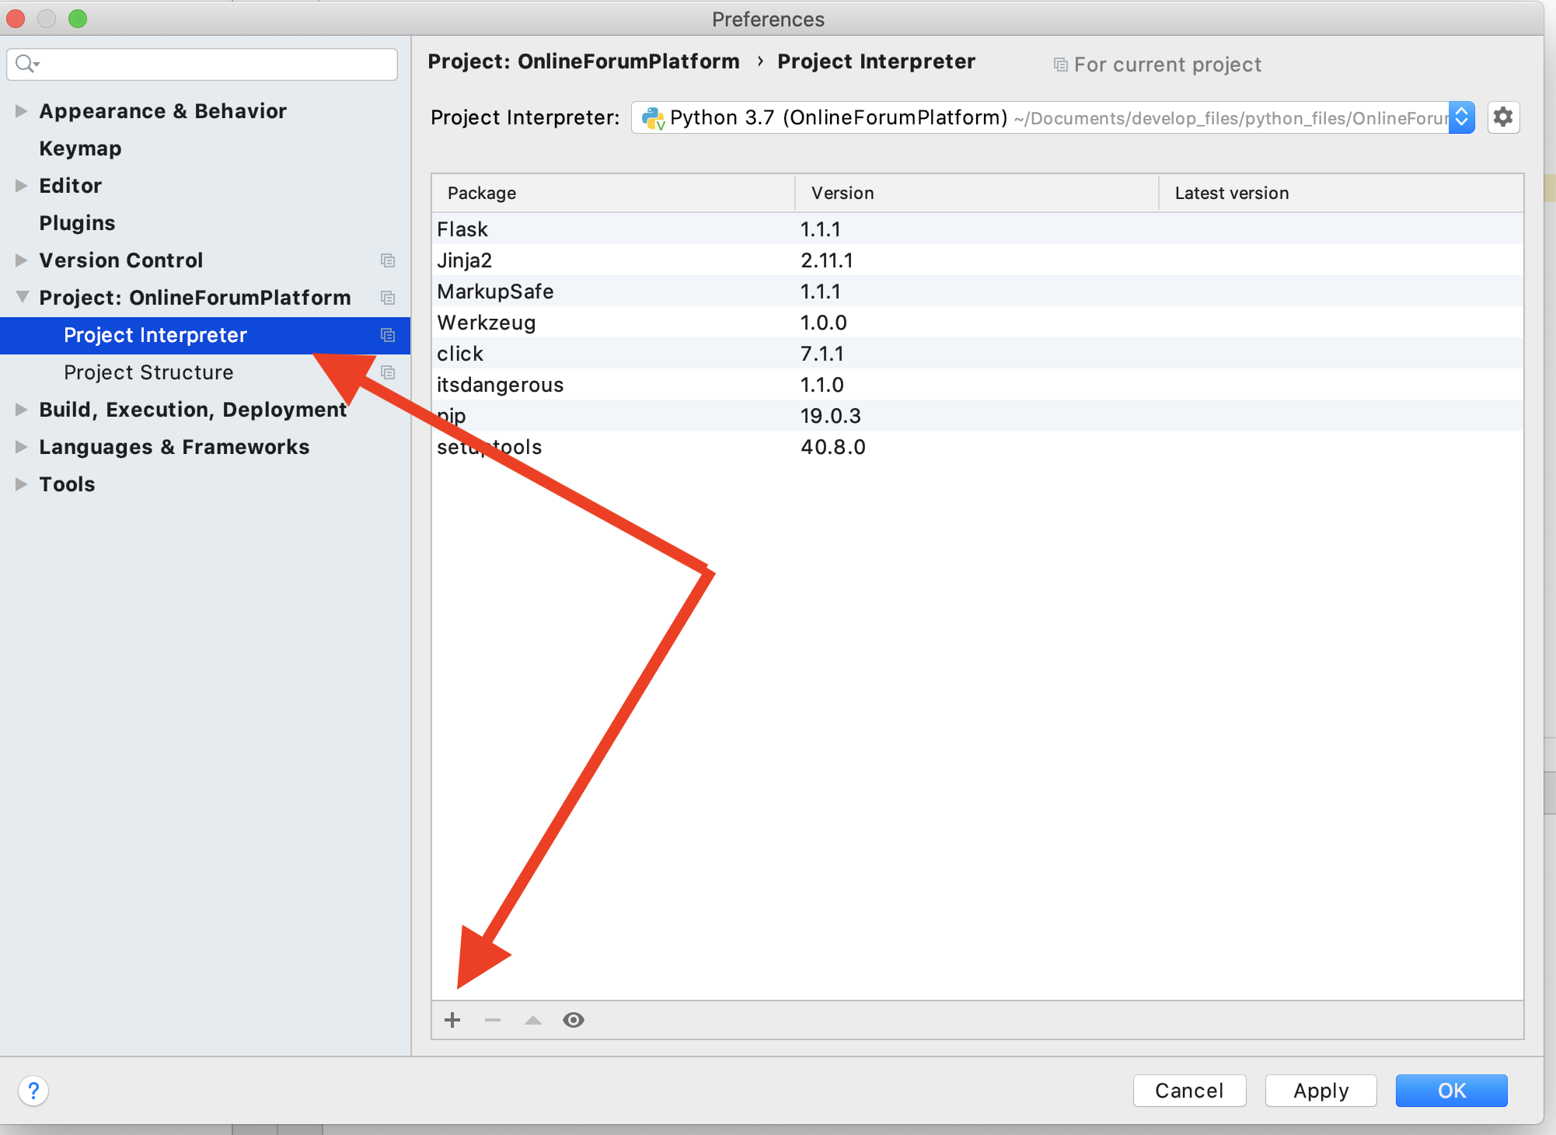Click the OK button
The image size is (1556, 1135).
tap(1451, 1091)
